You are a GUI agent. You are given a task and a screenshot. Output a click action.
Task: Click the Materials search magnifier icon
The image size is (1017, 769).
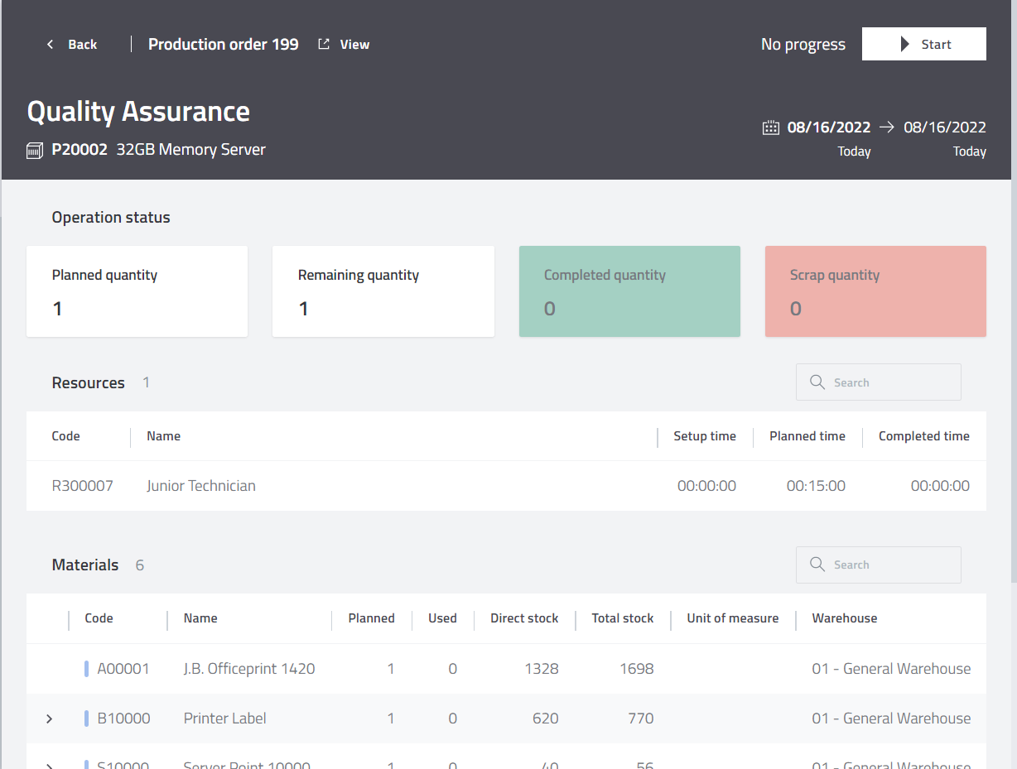click(817, 565)
